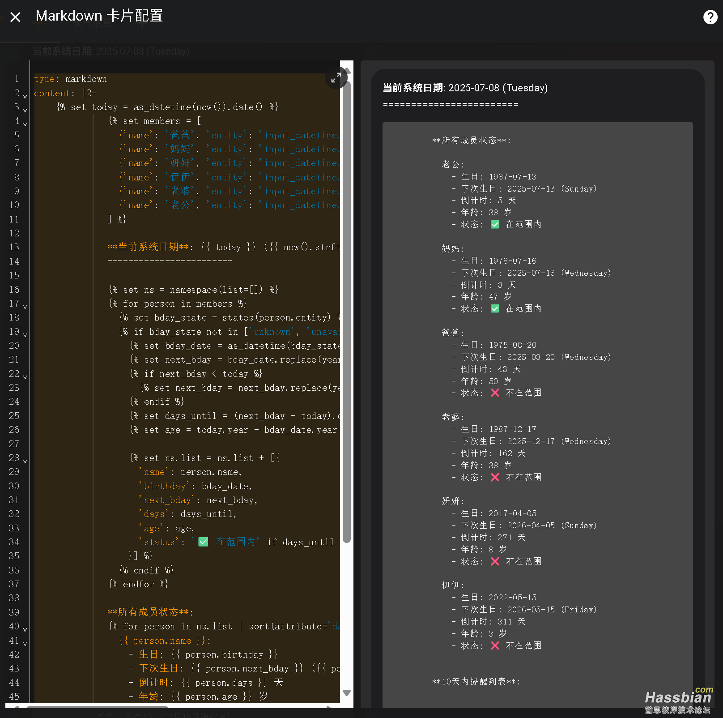The image size is (723, 718).
Task: Close the Markdown card configuration dialog
Action: (15, 17)
